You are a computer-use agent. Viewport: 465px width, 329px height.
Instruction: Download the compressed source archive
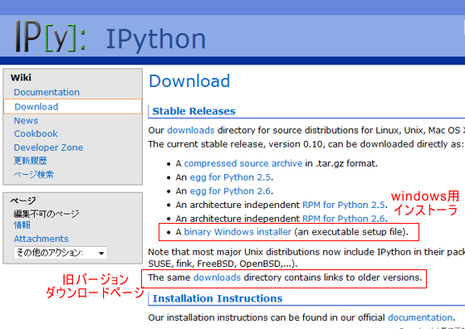pyautogui.click(x=243, y=163)
